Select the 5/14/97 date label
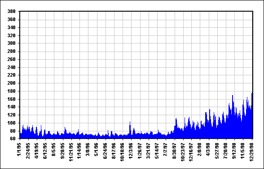The width and height of the screenshot is (264, 169). (x=157, y=150)
